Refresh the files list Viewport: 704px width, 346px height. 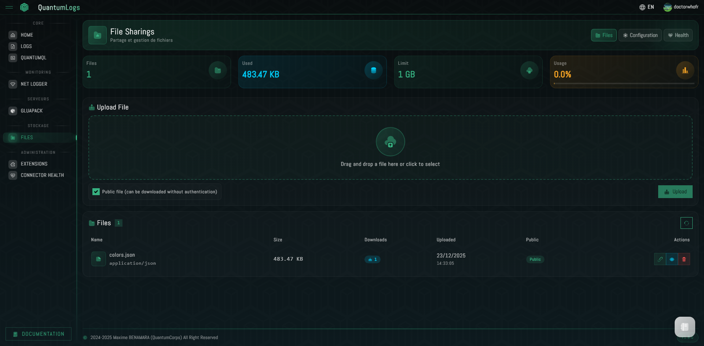pyautogui.click(x=686, y=223)
